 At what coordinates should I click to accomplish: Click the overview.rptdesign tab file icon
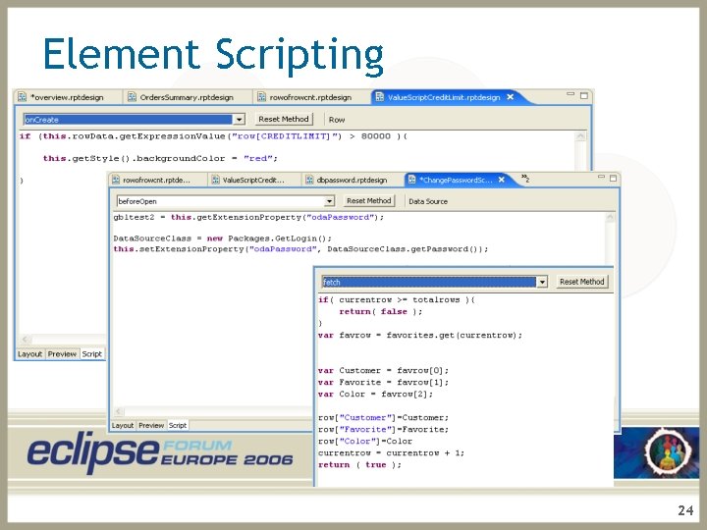(22, 96)
